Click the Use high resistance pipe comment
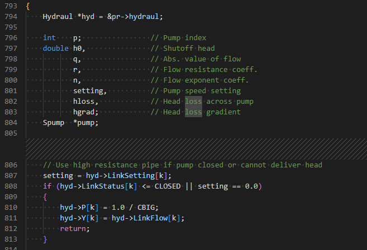 183,165
